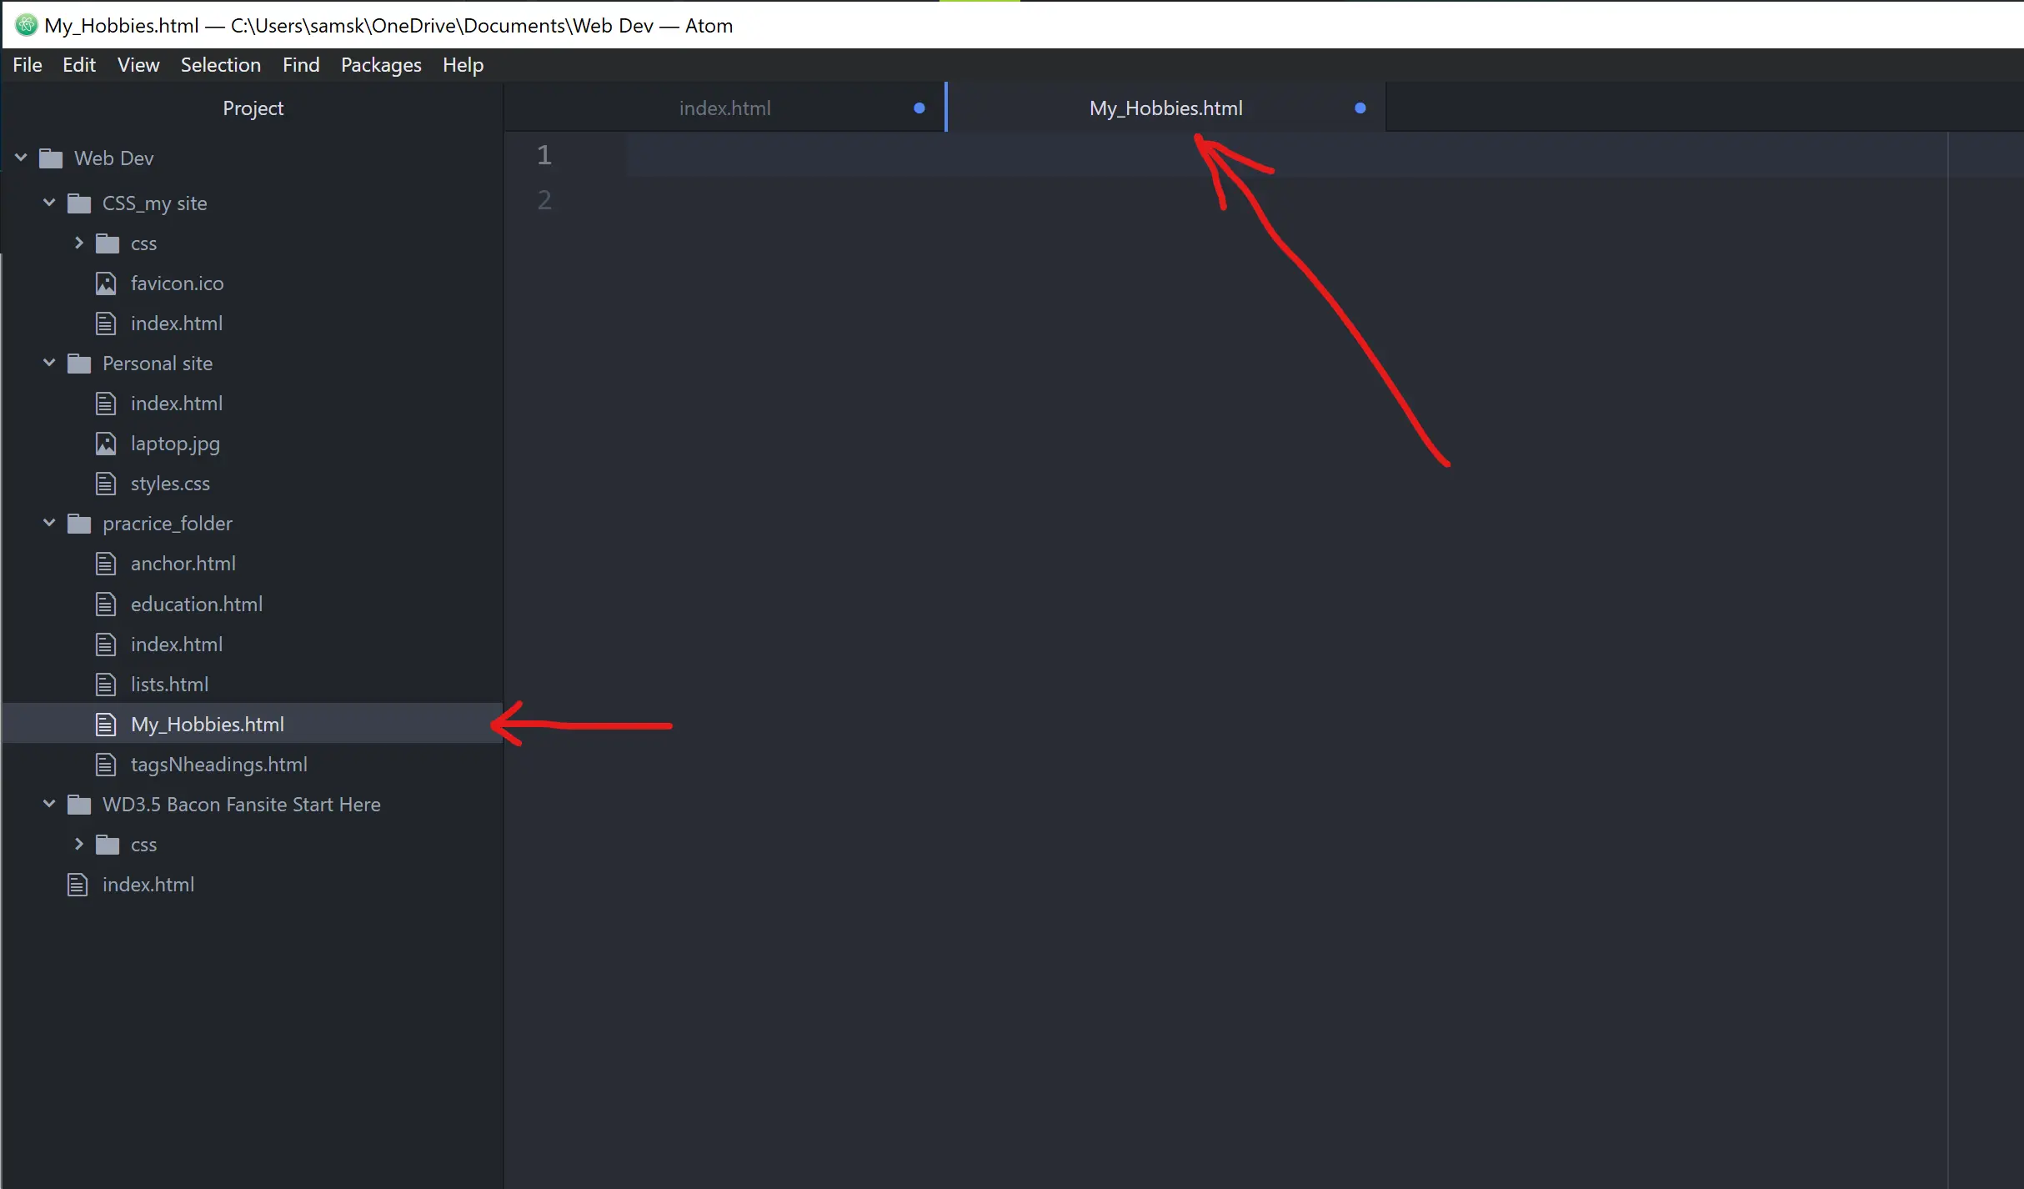This screenshot has width=2024, height=1189.
Task: Click the css folder icon under WD3.5 Bacon Fansite
Action: coord(108,845)
